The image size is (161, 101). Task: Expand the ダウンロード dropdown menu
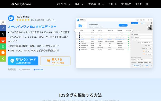(96, 4)
